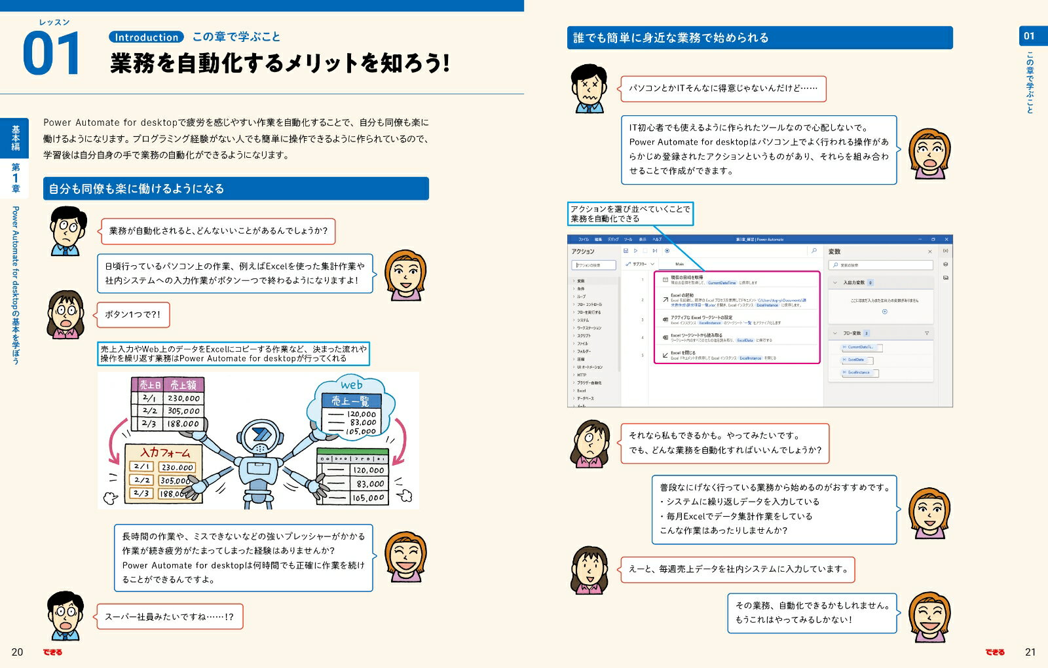
Task: Run the flow with play icon
Action: tap(635, 251)
